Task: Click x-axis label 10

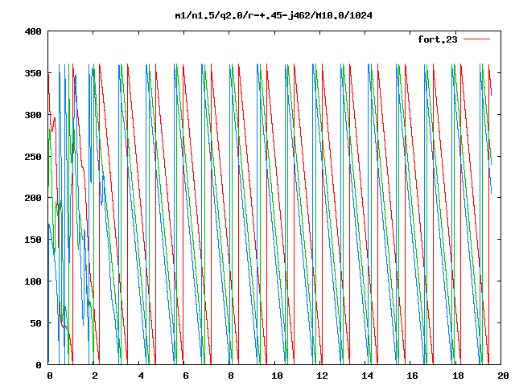Action: click(277, 376)
